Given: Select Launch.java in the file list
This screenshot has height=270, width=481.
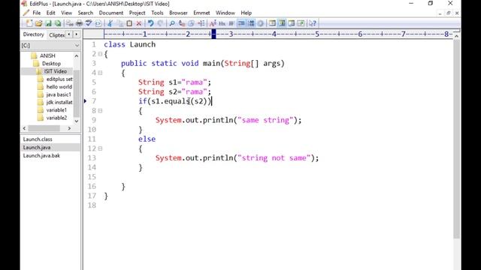Looking at the screenshot, I should pos(37,148).
